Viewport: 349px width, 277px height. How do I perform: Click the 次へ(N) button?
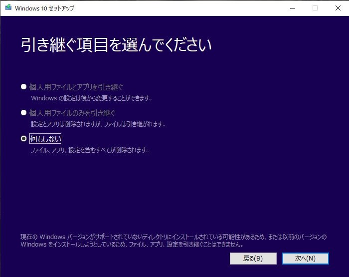[305, 259]
